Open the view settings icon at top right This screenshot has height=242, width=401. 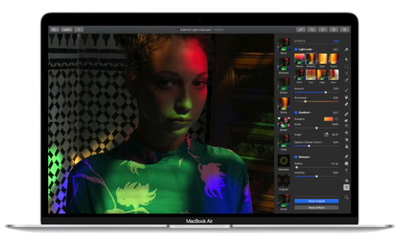click(345, 29)
